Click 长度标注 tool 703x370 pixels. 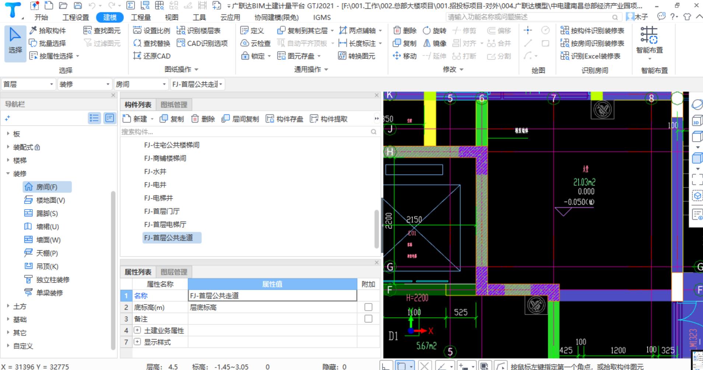tap(361, 43)
